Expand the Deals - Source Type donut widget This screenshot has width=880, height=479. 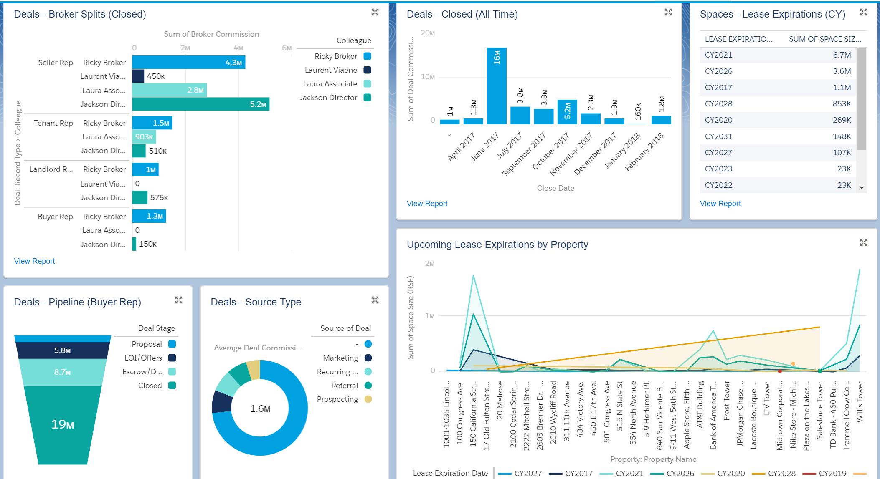click(375, 300)
